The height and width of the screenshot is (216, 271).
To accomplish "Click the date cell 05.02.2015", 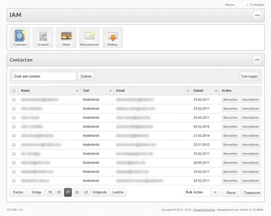I will 201,127.
